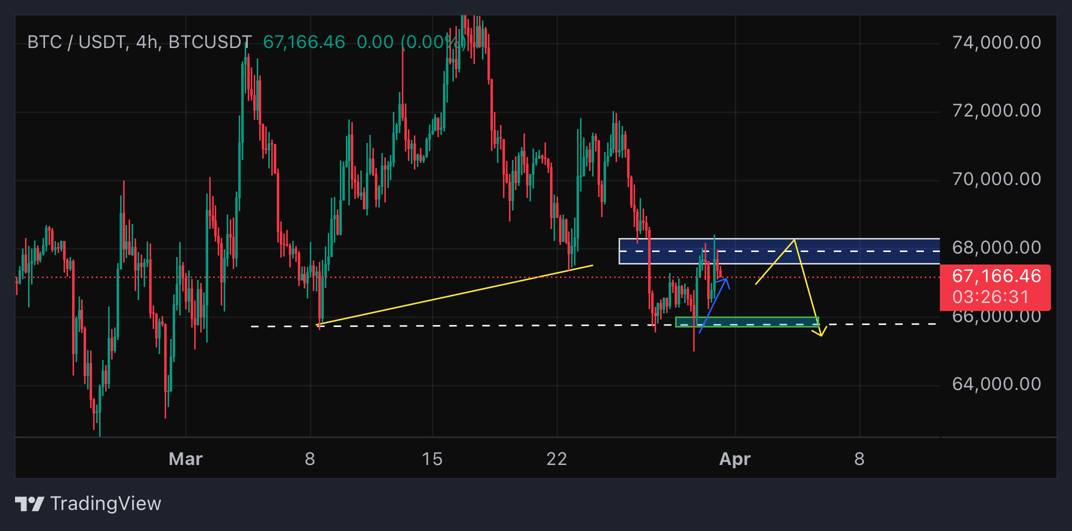Screen dimensions: 1072x531
Task: Click the Apr label on time axis
Action: (734, 459)
